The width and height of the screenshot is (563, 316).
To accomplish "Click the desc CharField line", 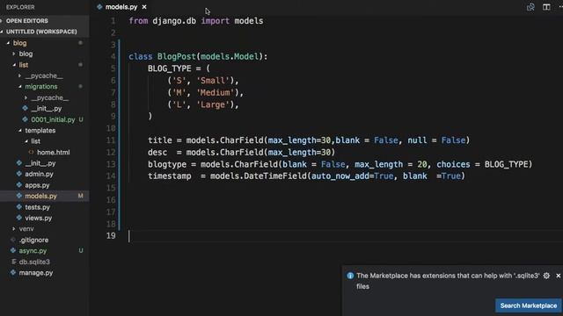I will tap(241, 152).
